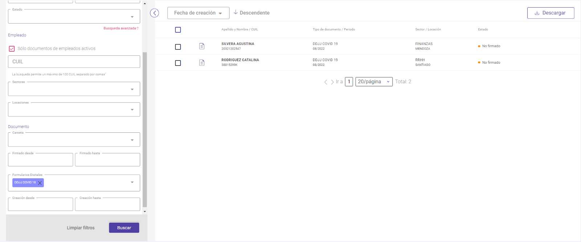Click Sector / Locación column header

[428, 29]
